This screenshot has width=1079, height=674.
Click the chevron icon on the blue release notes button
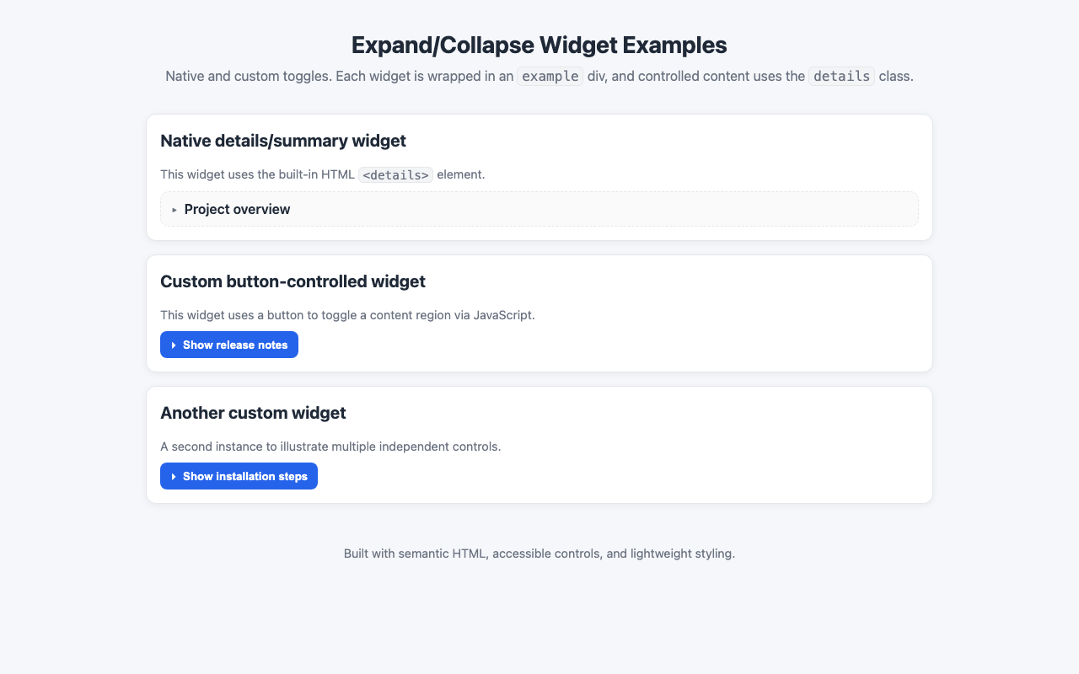(173, 345)
